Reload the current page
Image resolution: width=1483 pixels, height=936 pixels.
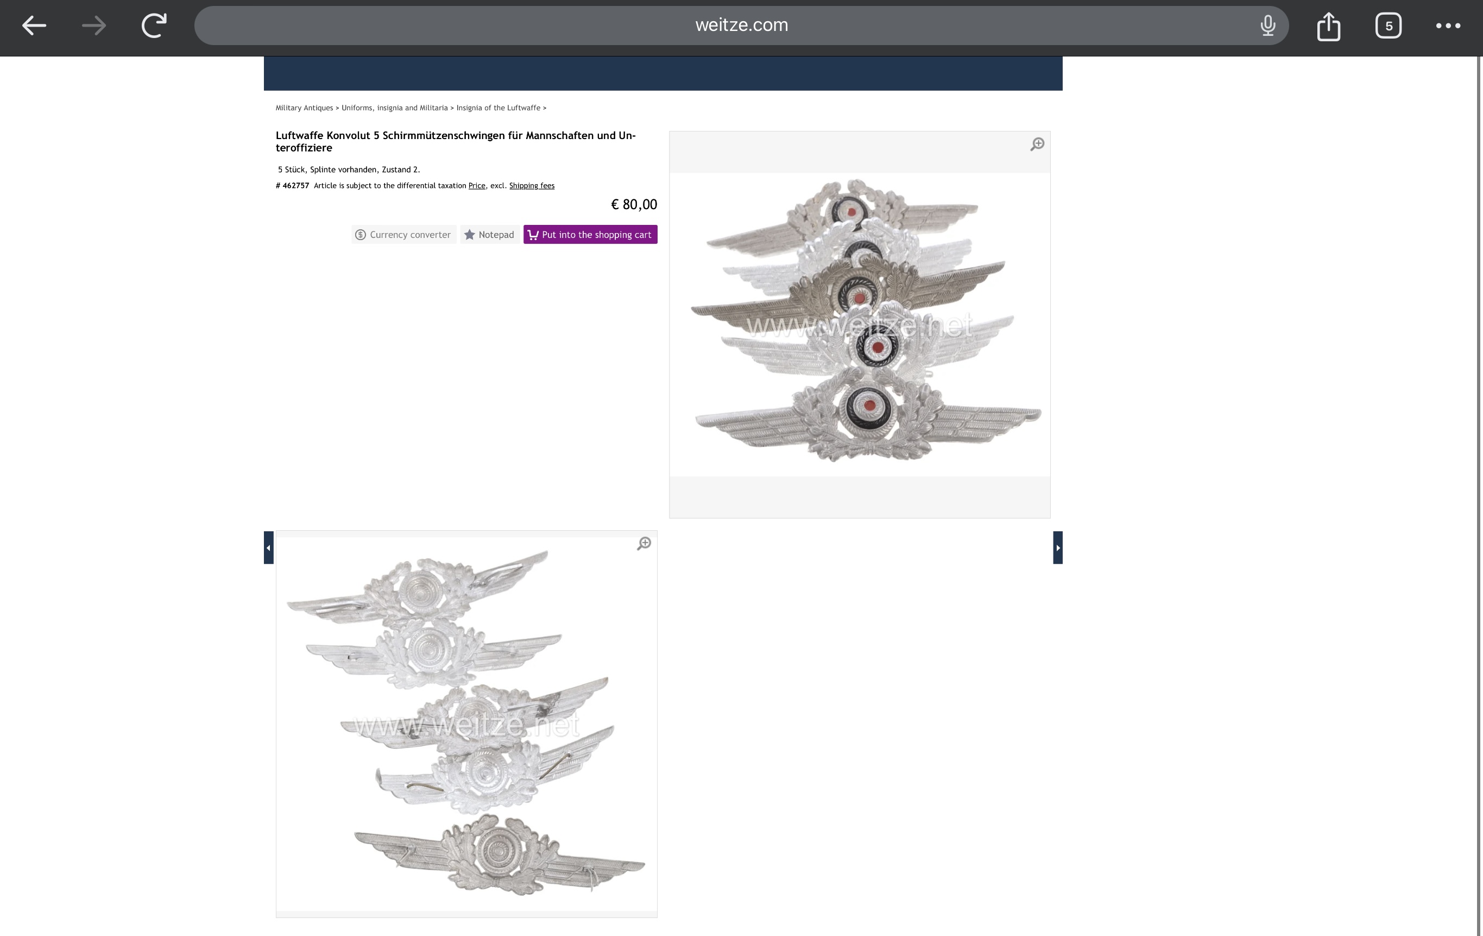[154, 26]
